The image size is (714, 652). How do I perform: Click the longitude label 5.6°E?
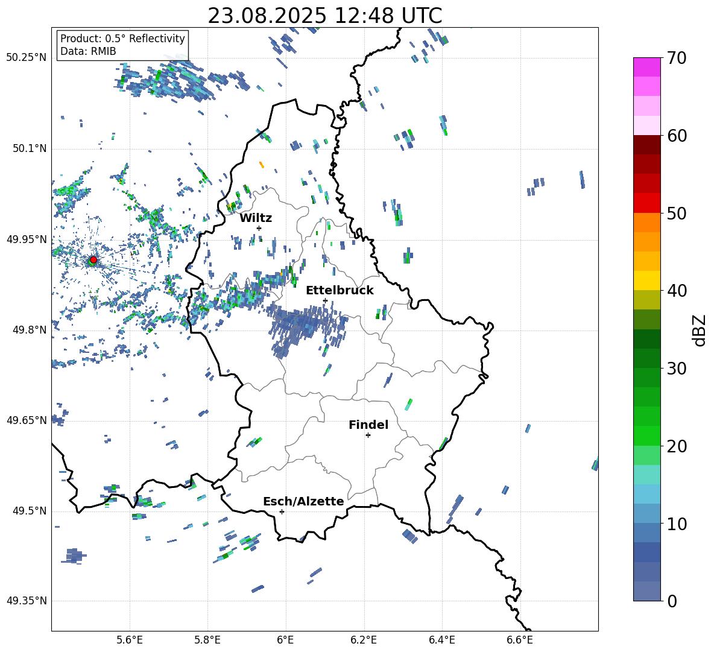point(130,640)
